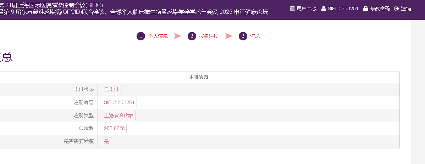This screenshot has height=164, width=425.
Task: Click the arrow between 报名注册 and 汇总
Action: point(229,36)
